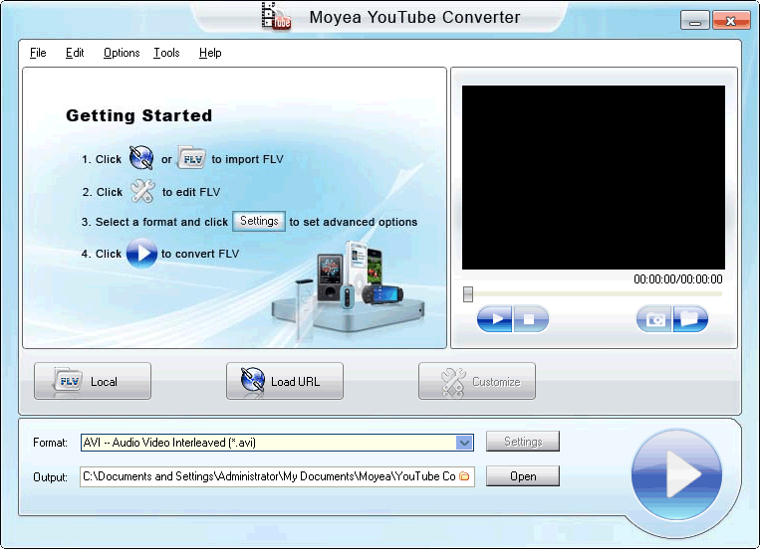
Task: Open the Tools menu
Action: click(x=166, y=53)
